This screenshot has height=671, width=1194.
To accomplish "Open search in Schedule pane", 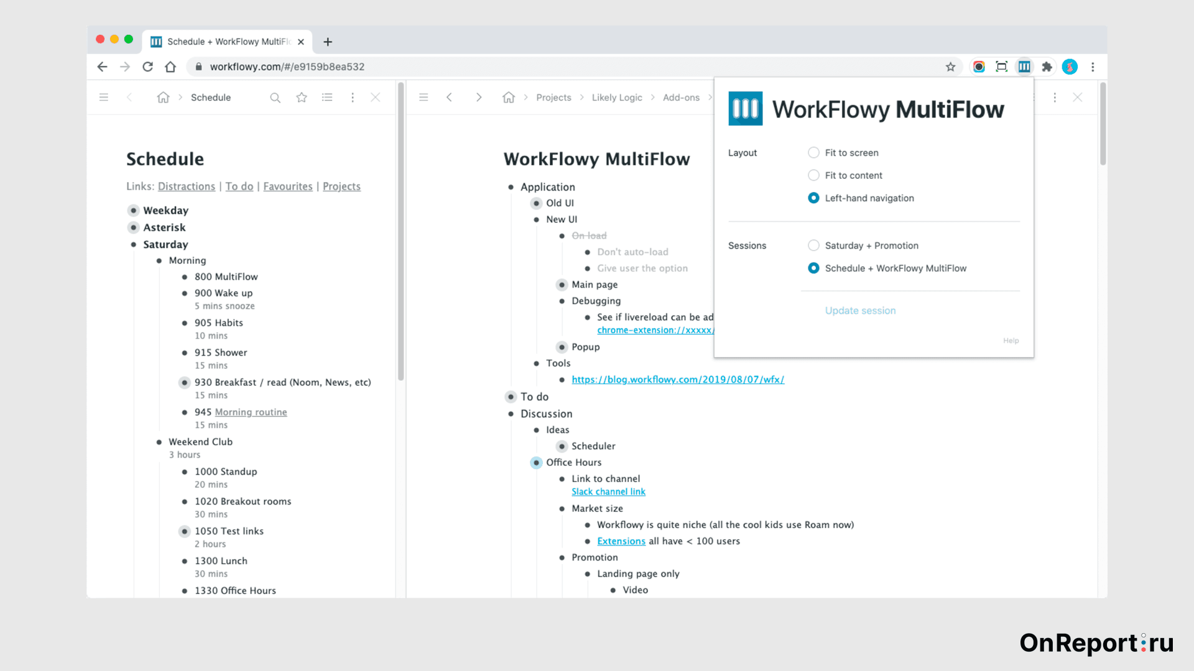I will click(x=275, y=98).
